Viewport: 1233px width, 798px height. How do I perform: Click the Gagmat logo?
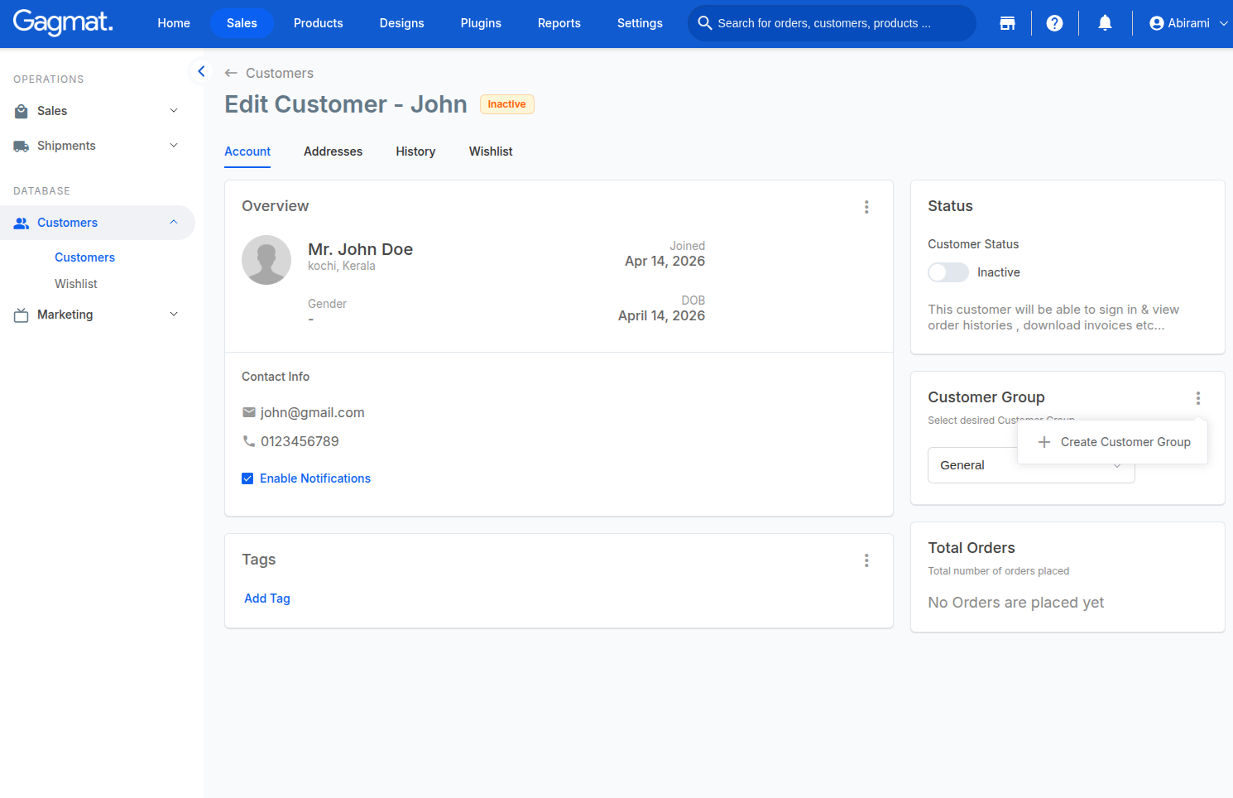coord(63,22)
